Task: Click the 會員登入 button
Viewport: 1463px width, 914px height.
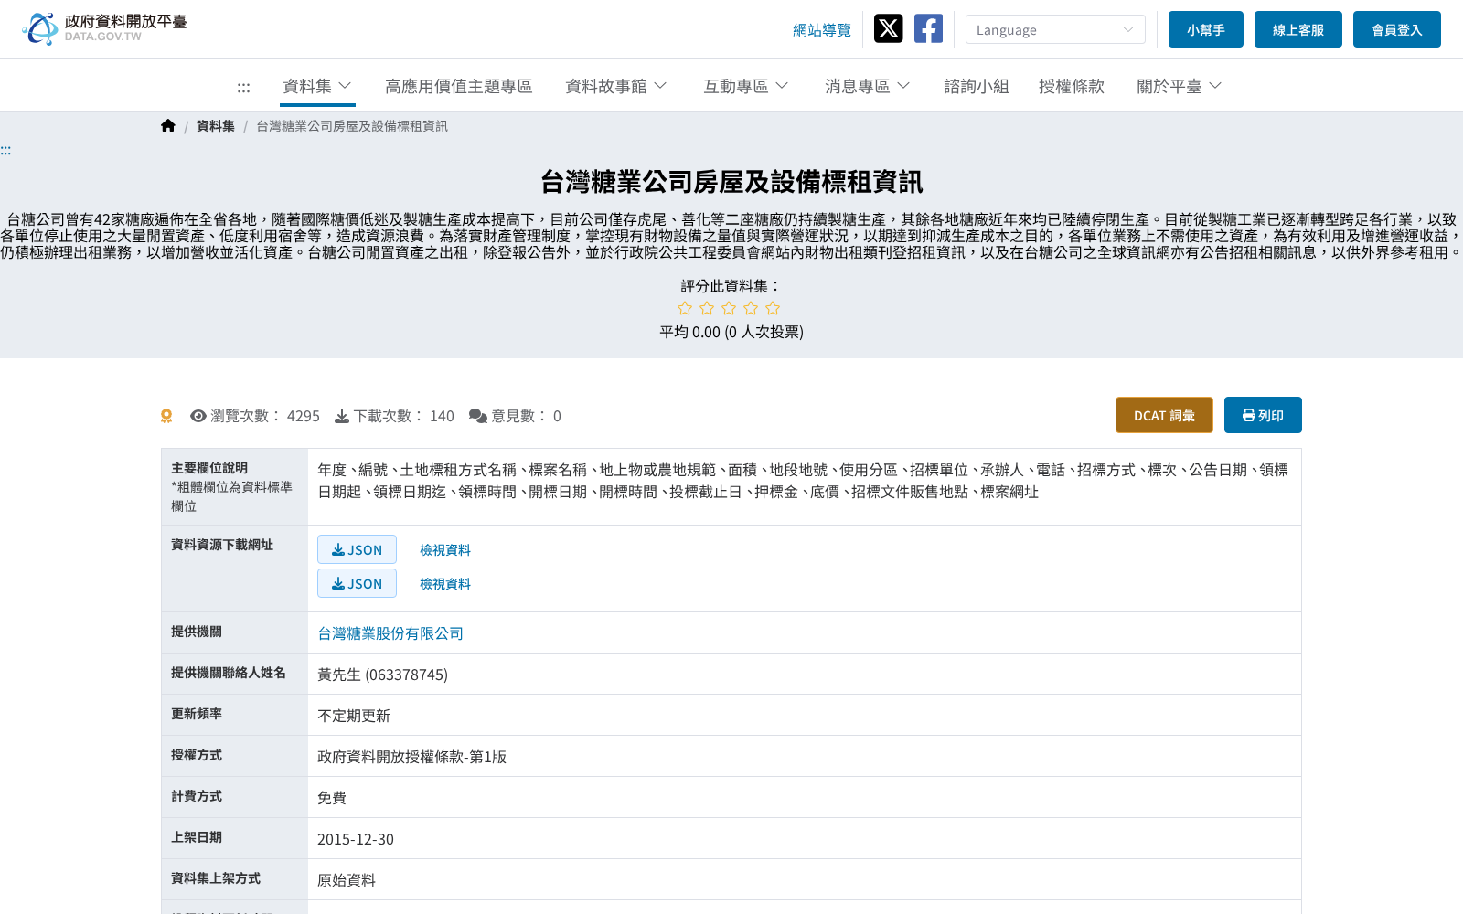Action: (x=1397, y=29)
